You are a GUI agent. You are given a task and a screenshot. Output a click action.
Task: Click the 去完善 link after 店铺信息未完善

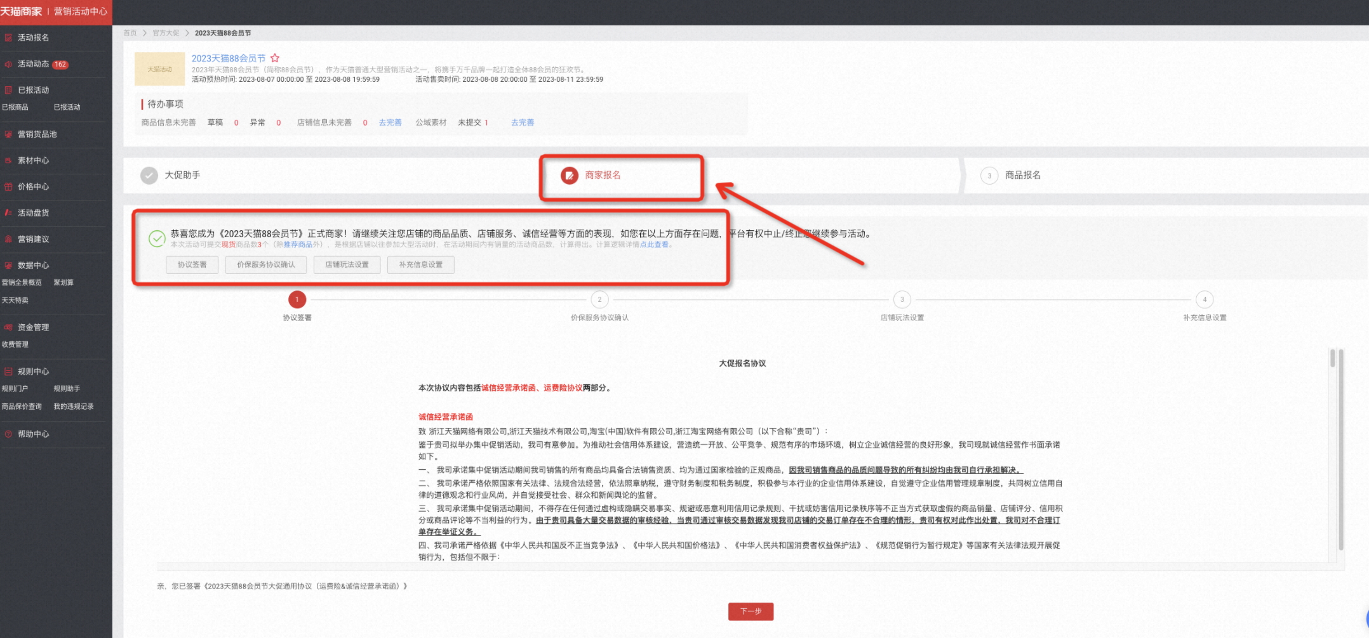390,122
